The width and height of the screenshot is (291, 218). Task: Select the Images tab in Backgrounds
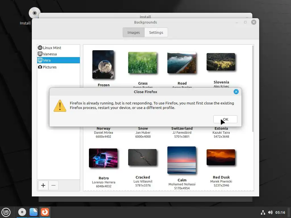pos(134,32)
